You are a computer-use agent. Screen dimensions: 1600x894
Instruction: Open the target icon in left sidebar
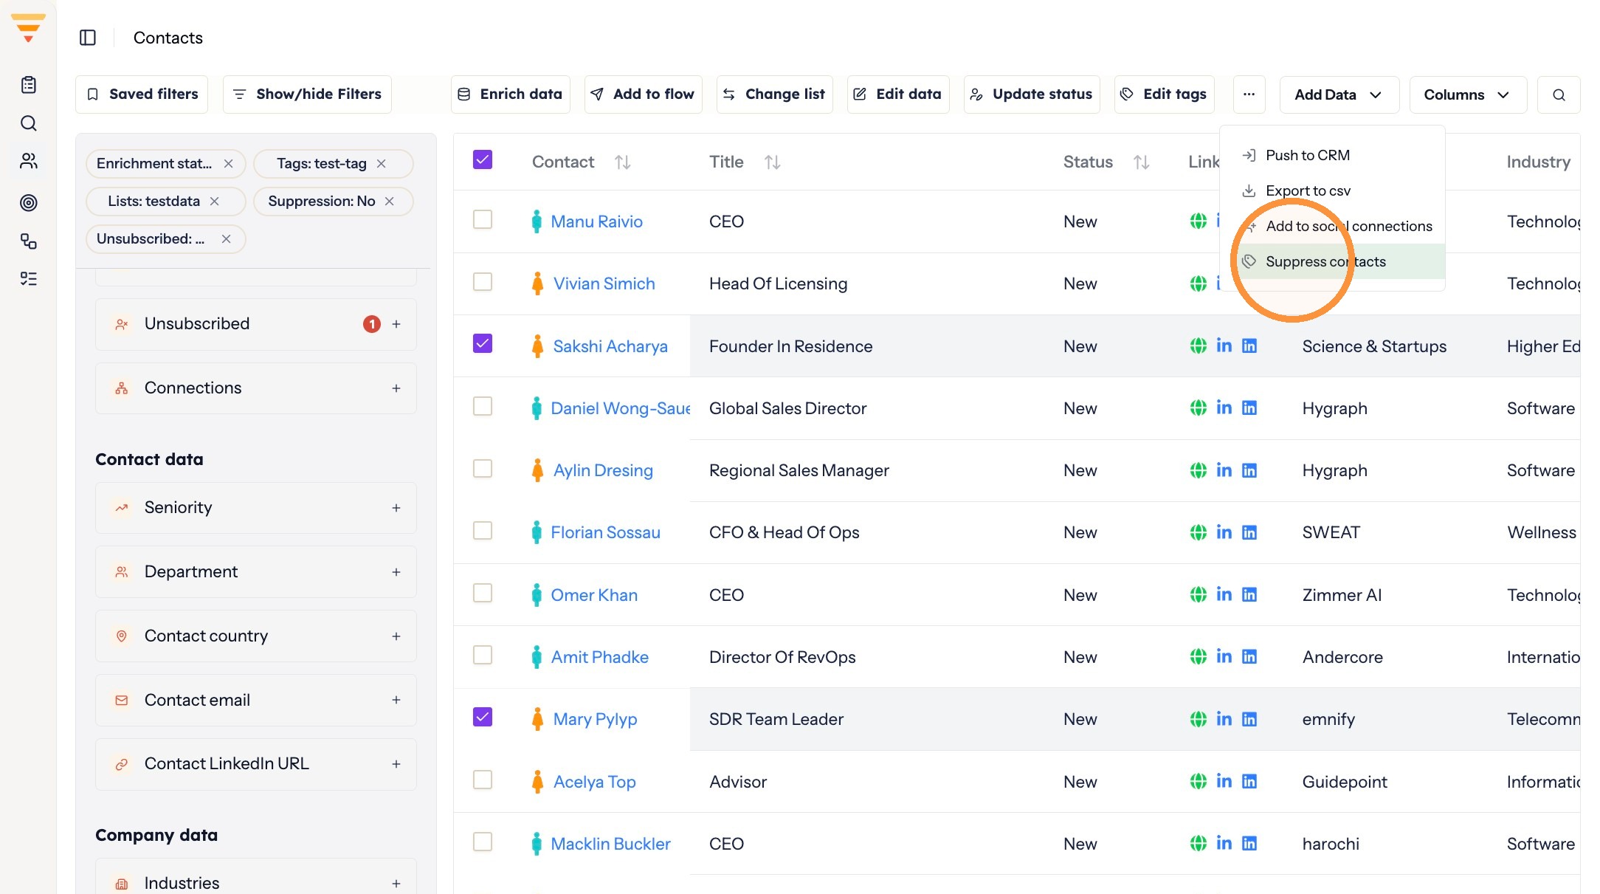click(x=29, y=202)
